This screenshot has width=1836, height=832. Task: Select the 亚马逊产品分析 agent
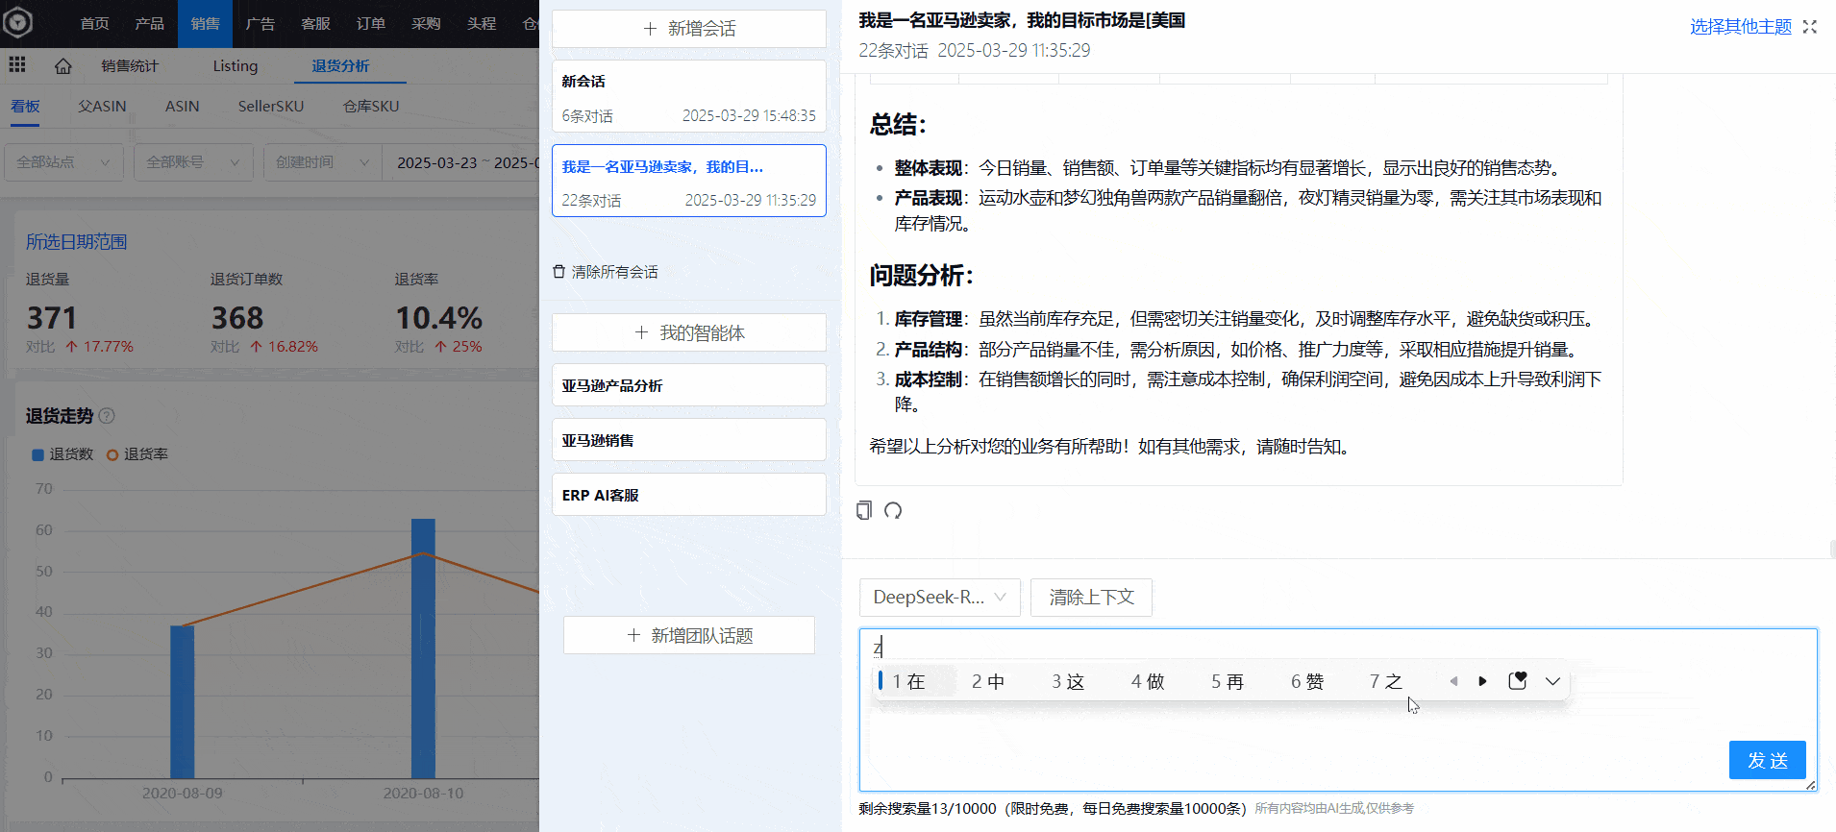[689, 385]
